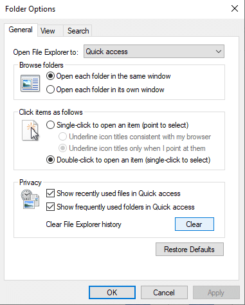Click the Restore Defaults button
Image resolution: width=245 pixels, height=305 pixels.
point(190,250)
